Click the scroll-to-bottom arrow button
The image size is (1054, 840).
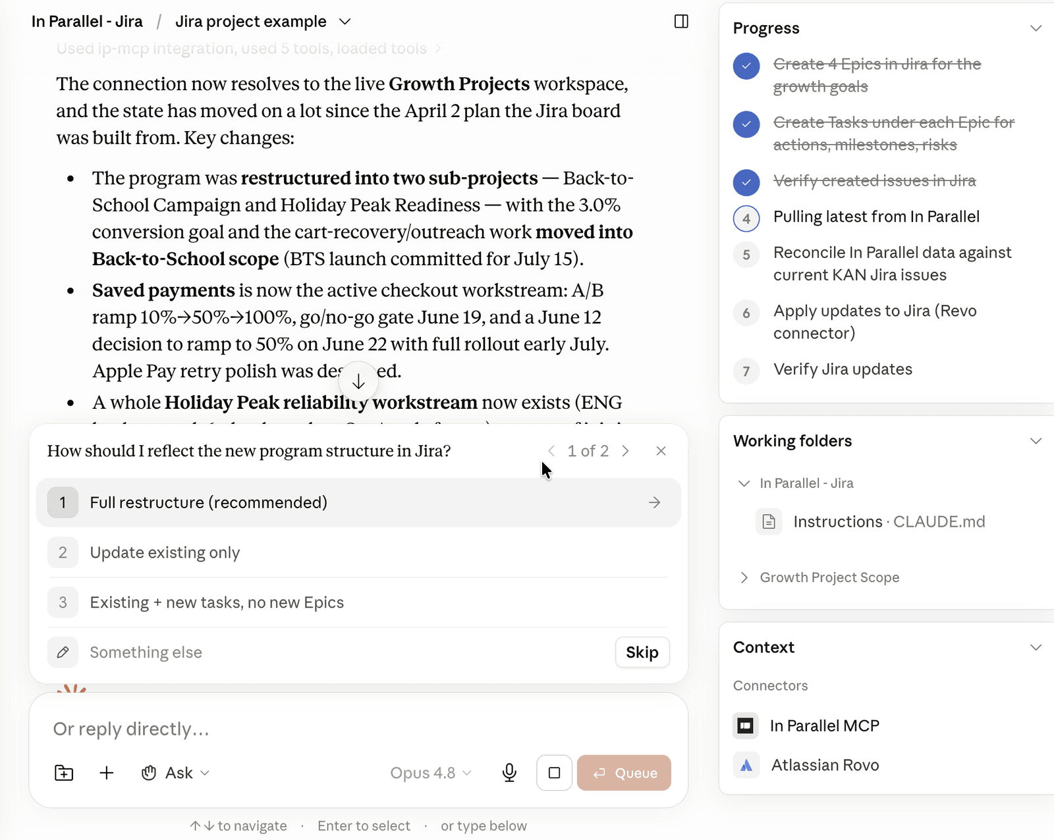(x=358, y=381)
